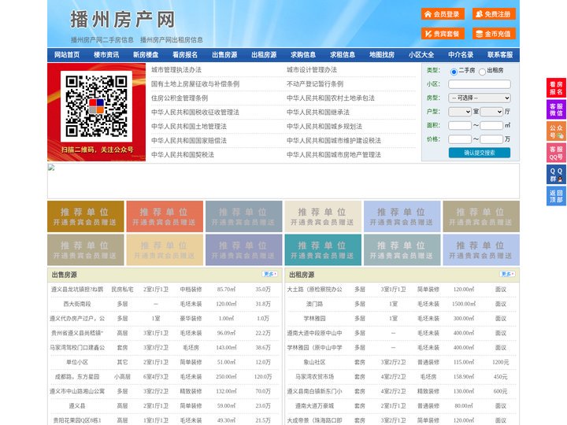This screenshot has height=425, width=567.
Task: Go to 网站首页 in the navigation bar
Action: pyautogui.click(x=67, y=55)
